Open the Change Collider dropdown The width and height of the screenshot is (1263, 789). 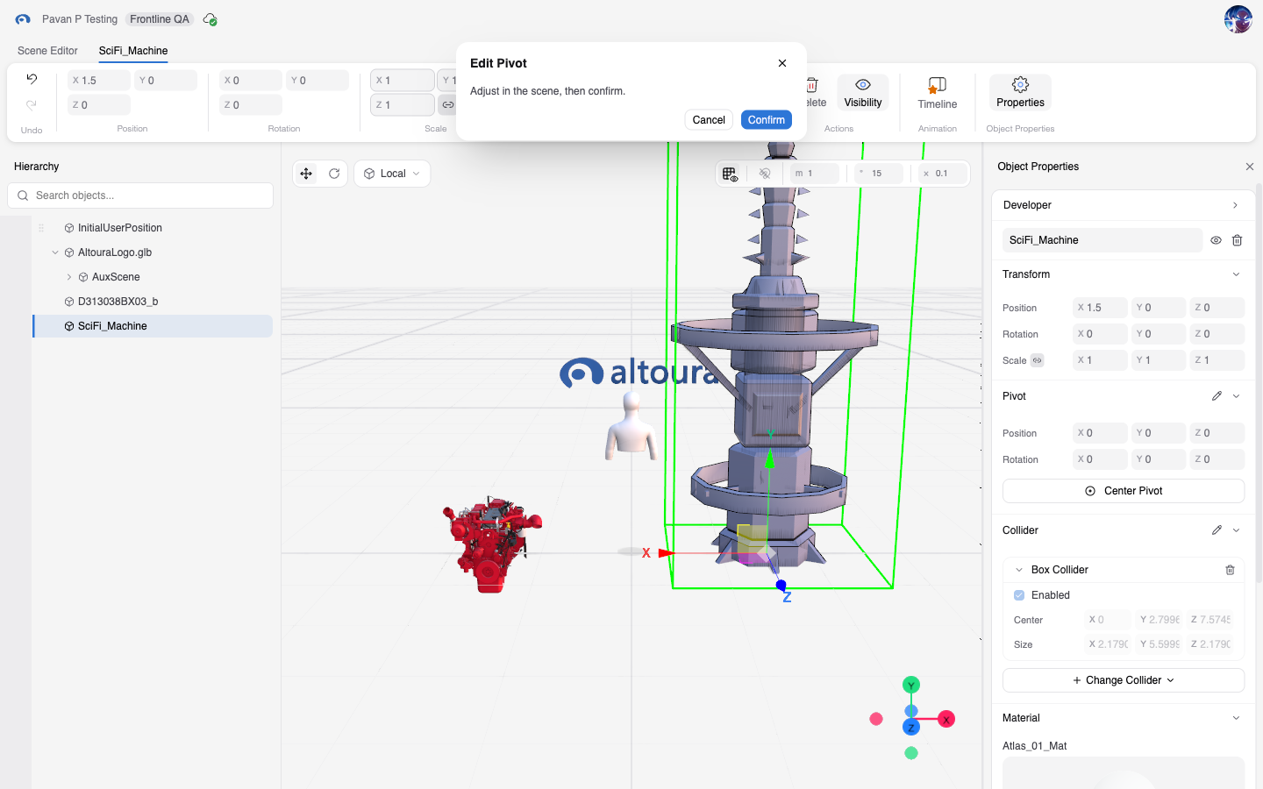(1124, 680)
